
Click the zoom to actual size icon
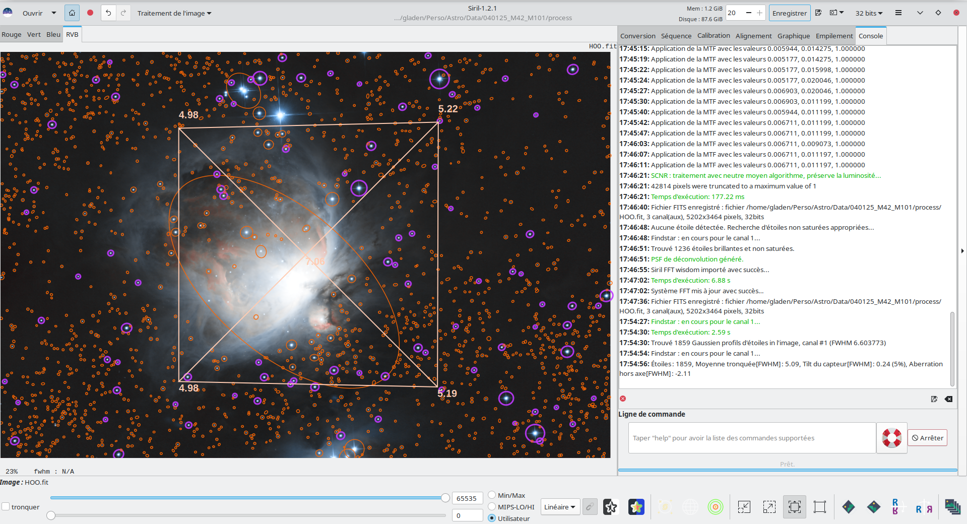(820, 507)
